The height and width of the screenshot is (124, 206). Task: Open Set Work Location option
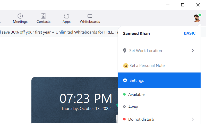pos(159,50)
